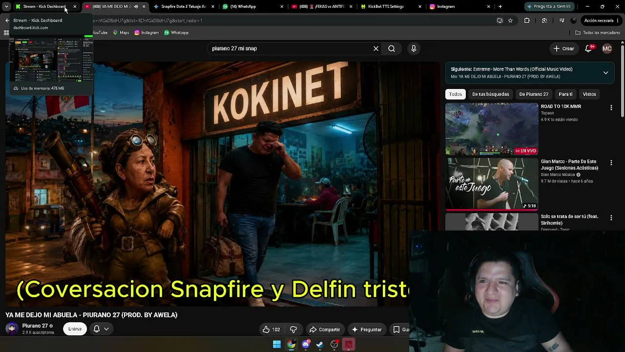Like the video with thumbs up
The image size is (625, 352).
271,330
